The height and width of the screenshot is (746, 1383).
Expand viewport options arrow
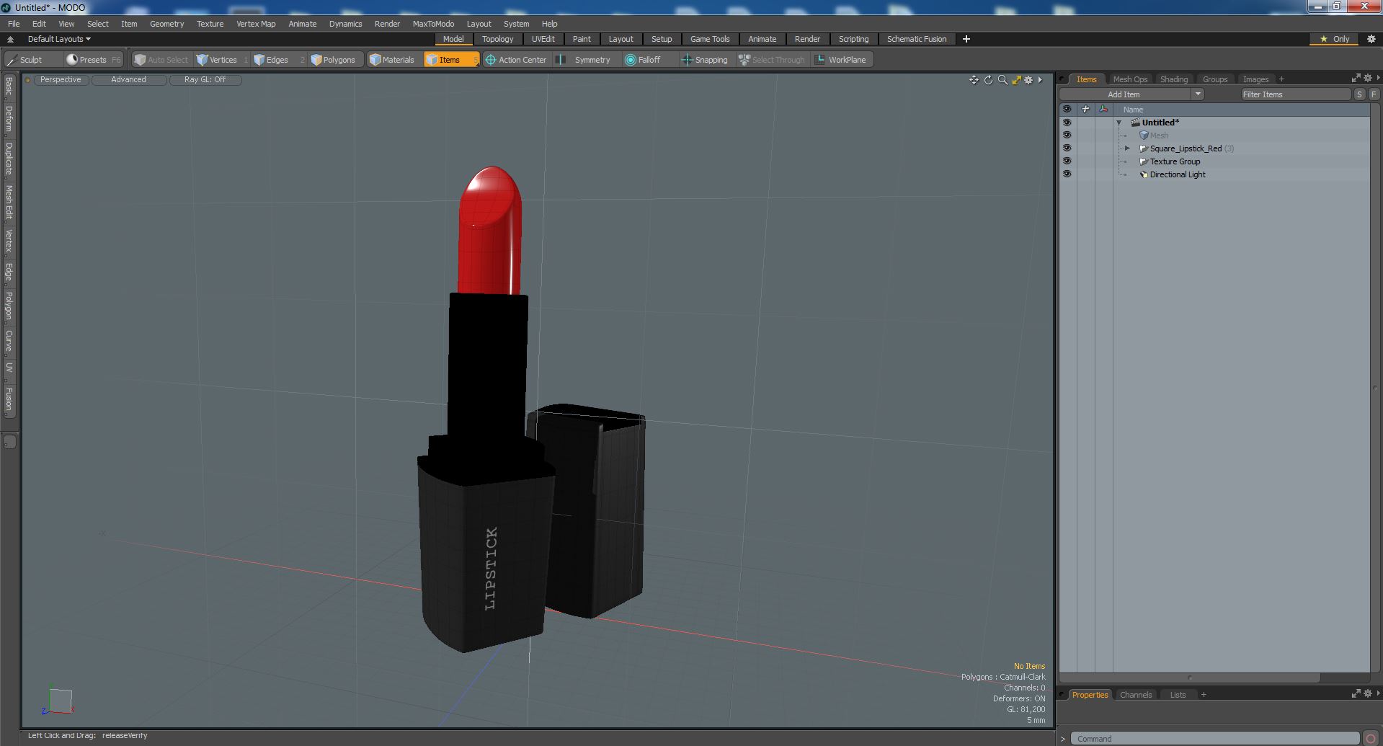(x=1040, y=80)
